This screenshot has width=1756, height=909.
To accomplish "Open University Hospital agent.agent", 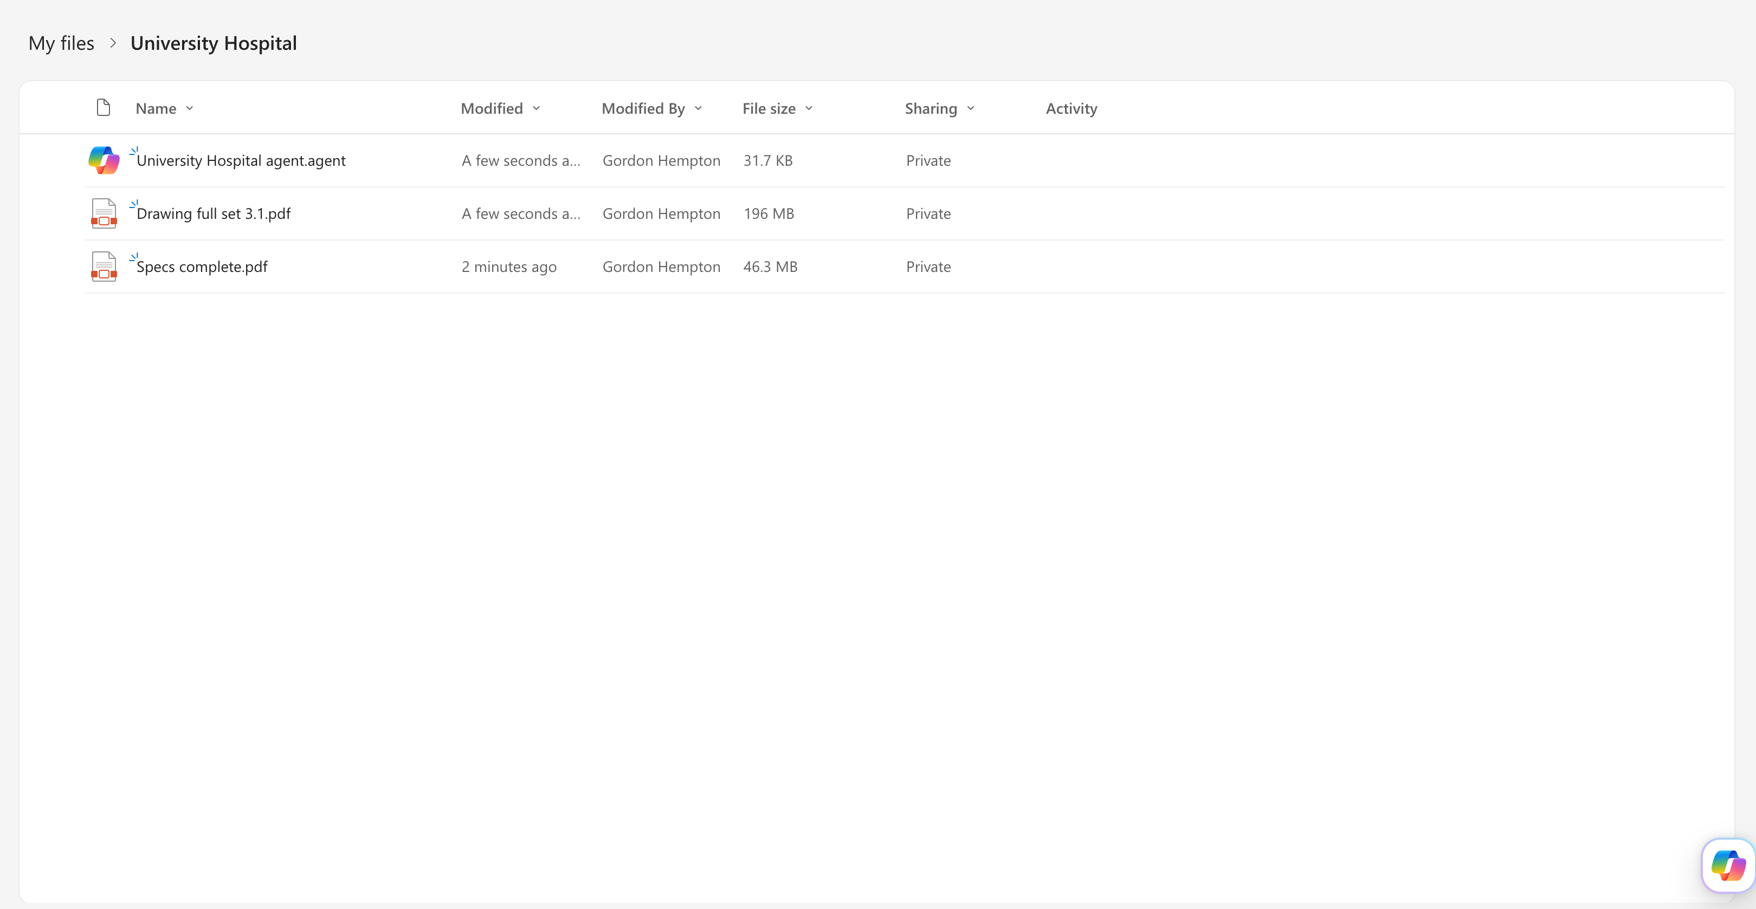I will (x=241, y=160).
